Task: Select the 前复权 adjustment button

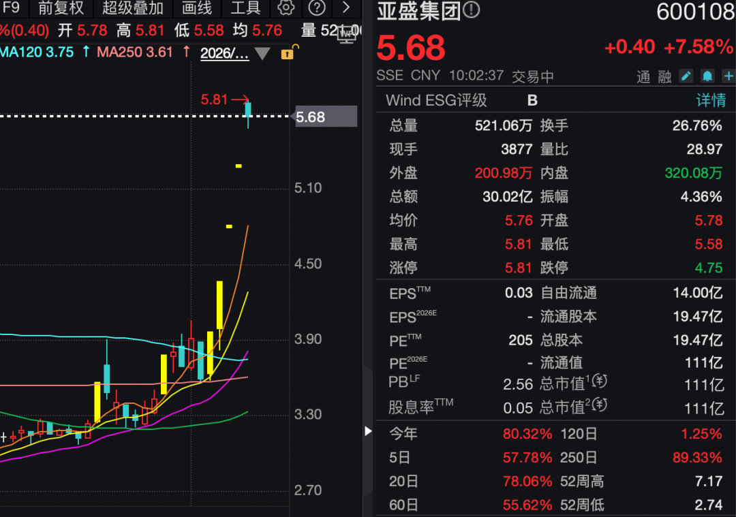Action: point(61,8)
